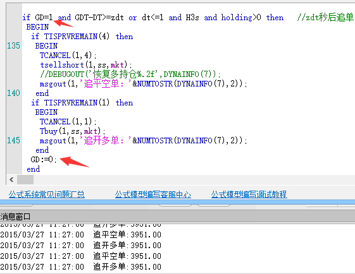The height and width of the screenshot is (274, 355).
Task: Open the 公式模型编写客服中心 link
Action: pos(153,194)
